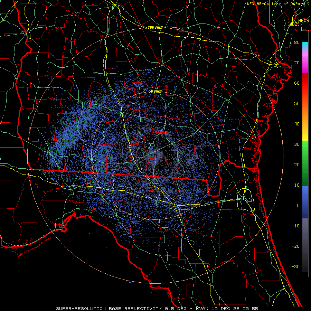Click the "30" value on the dBZ scale
The height and width of the screenshot is (311, 311).
click(x=297, y=144)
